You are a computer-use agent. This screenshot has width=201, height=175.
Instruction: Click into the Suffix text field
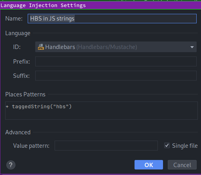pyautogui.click(x=116, y=75)
